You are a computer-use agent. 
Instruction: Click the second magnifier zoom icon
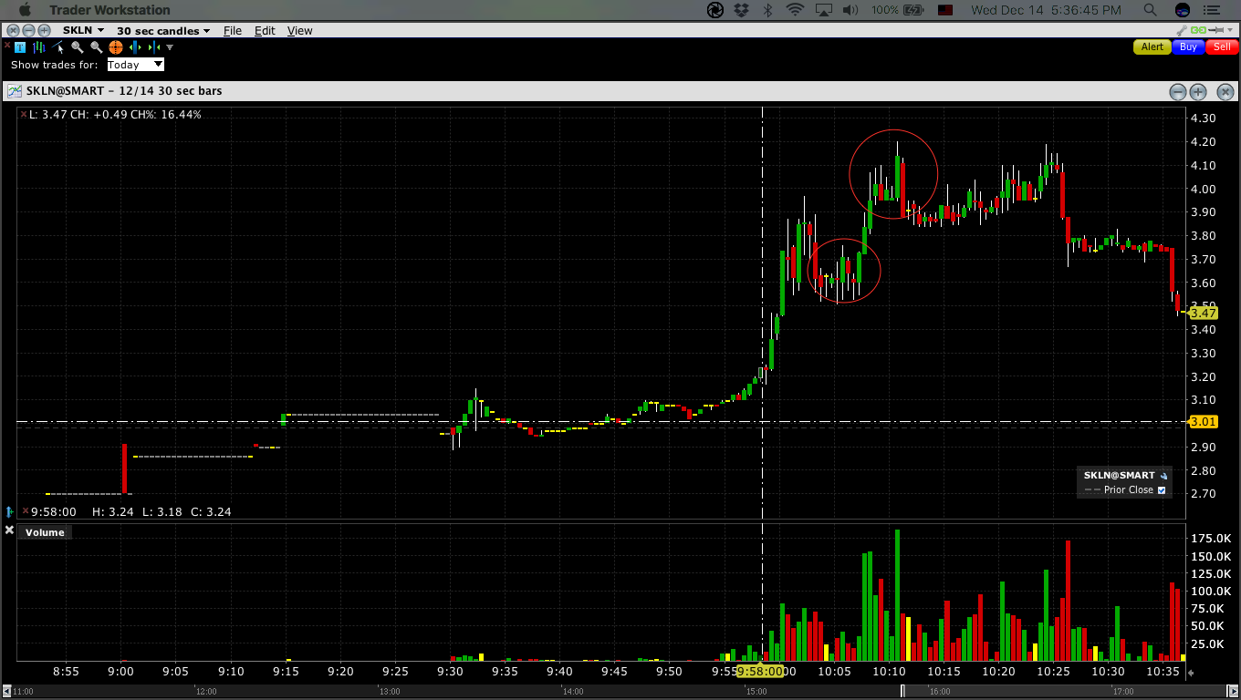[96, 46]
